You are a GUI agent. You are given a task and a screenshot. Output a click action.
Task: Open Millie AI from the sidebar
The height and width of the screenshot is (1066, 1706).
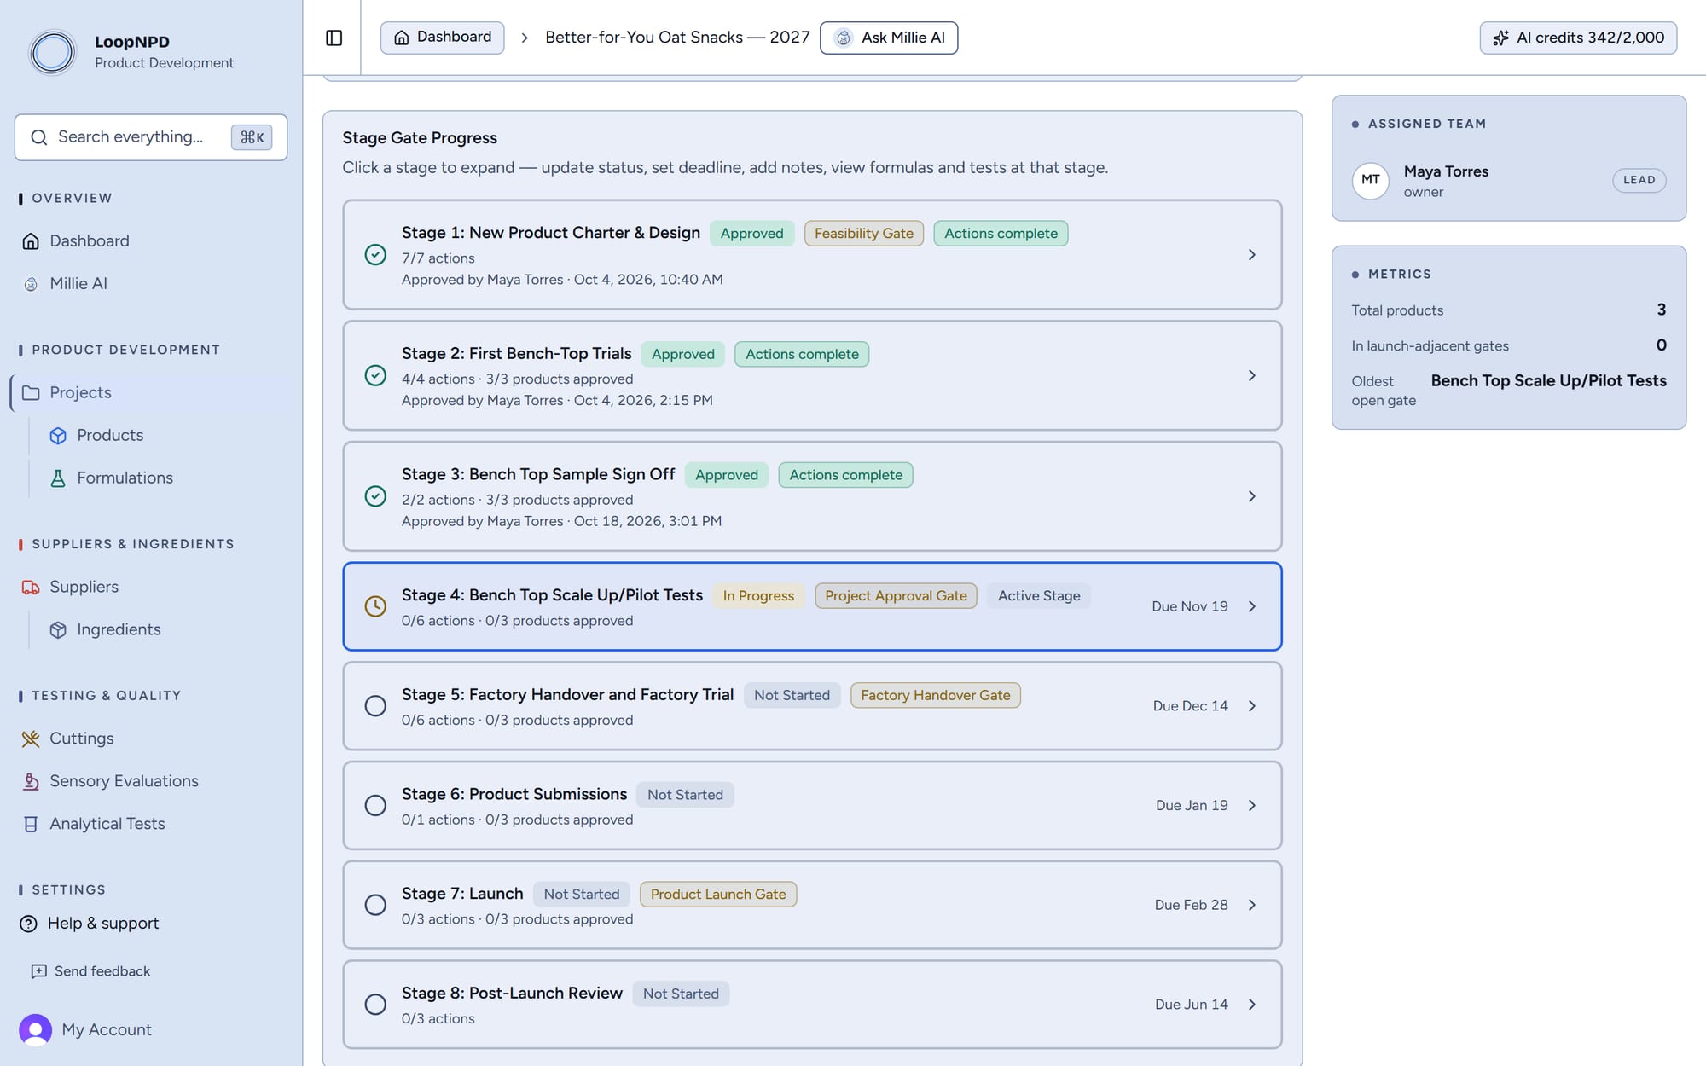(x=78, y=284)
